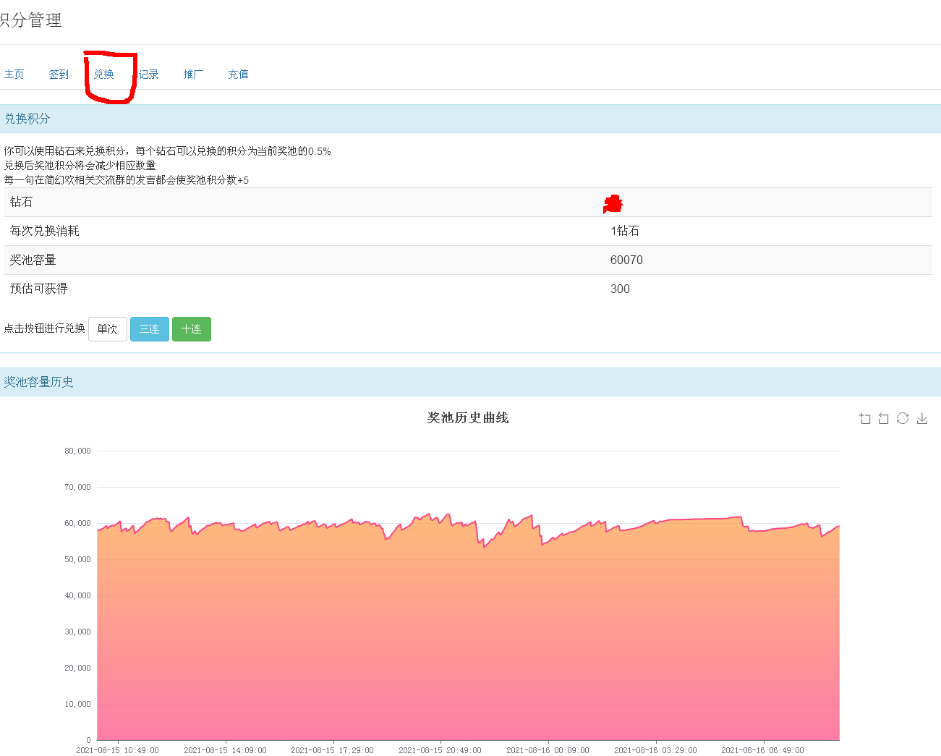Click the green 十连 button
The image size is (941, 756).
click(192, 329)
